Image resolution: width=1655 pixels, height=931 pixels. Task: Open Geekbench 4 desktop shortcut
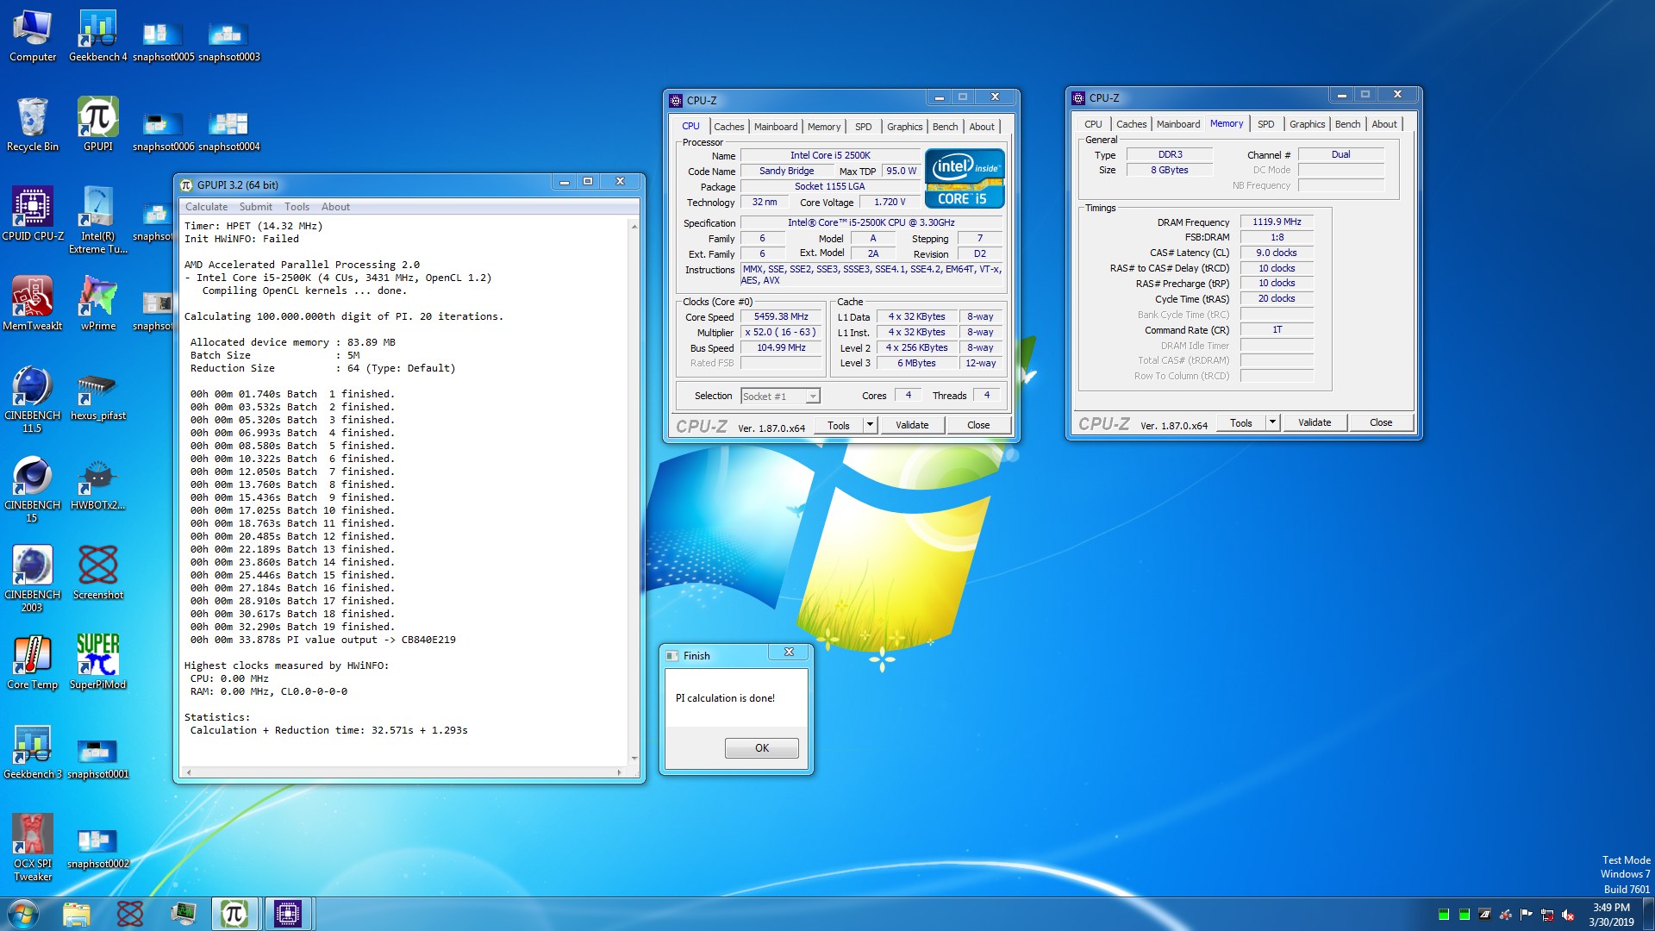click(97, 36)
